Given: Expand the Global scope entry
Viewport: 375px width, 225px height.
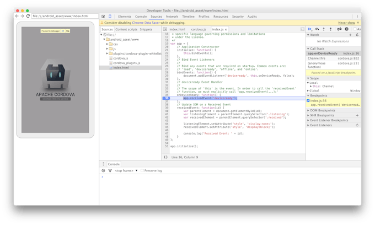Looking at the screenshot, I should 308,90.
